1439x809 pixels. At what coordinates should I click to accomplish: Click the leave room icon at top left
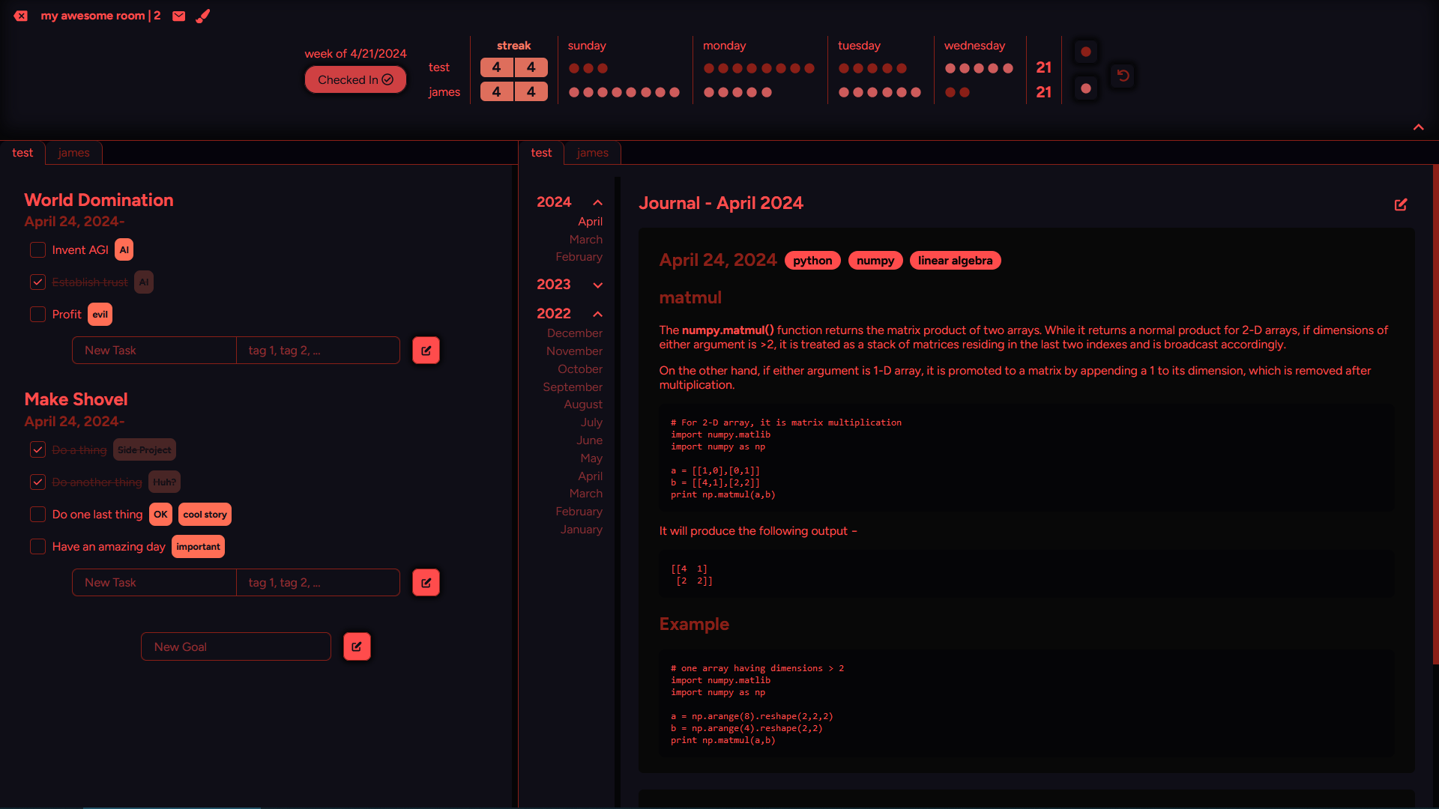[x=21, y=16]
